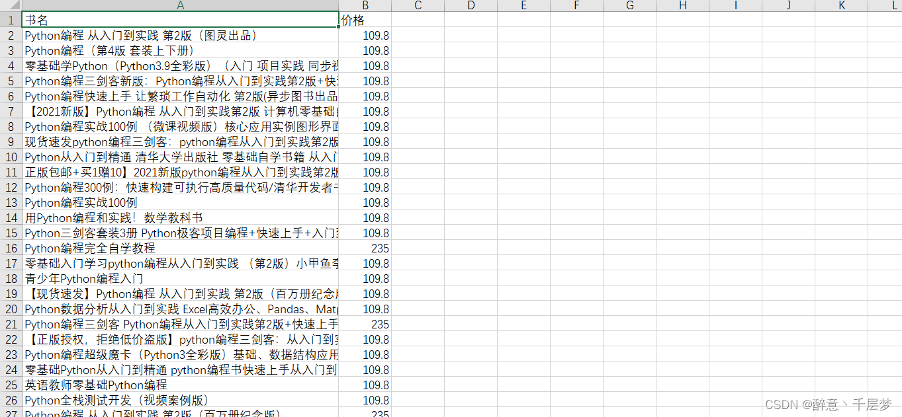The image size is (902, 417).
Task: Select row header 1
Action: point(11,20)
